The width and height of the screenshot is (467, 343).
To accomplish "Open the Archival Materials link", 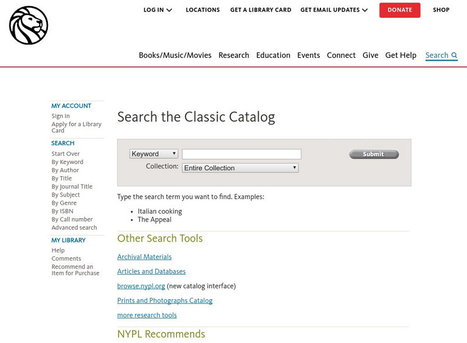I will point(144,257).
